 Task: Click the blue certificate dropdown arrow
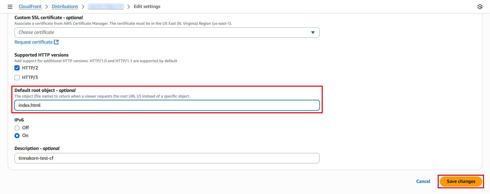(x=313, y=33)
